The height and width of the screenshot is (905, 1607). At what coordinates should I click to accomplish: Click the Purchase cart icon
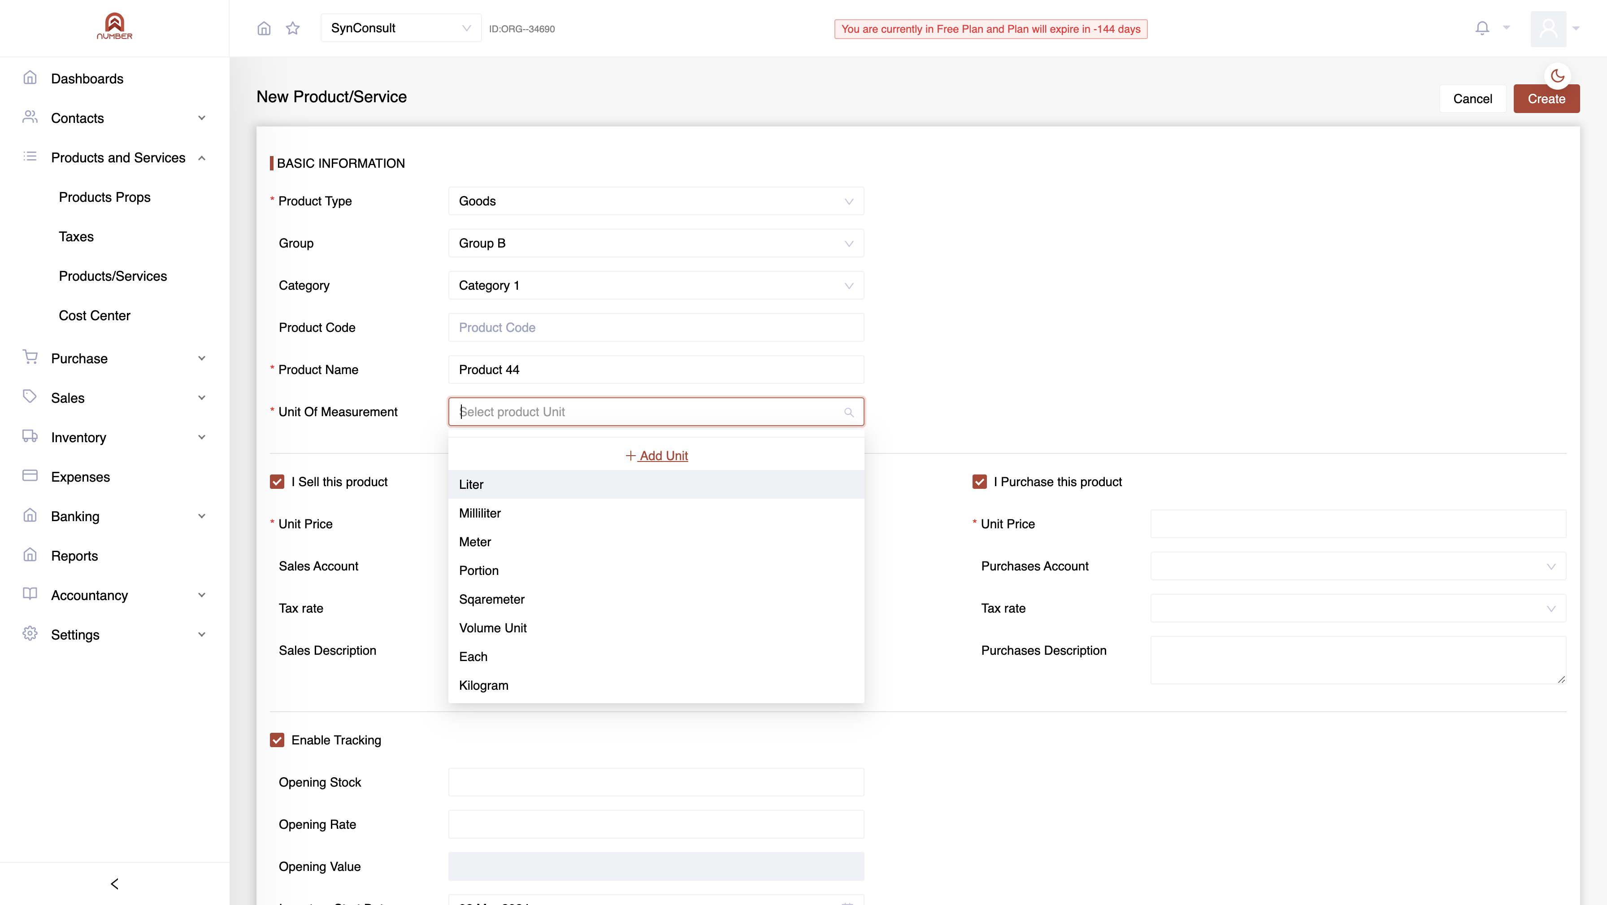tap(30, 357)
